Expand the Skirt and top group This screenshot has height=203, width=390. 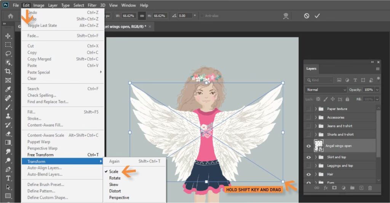pyautogui.click(x=316, y=157)
